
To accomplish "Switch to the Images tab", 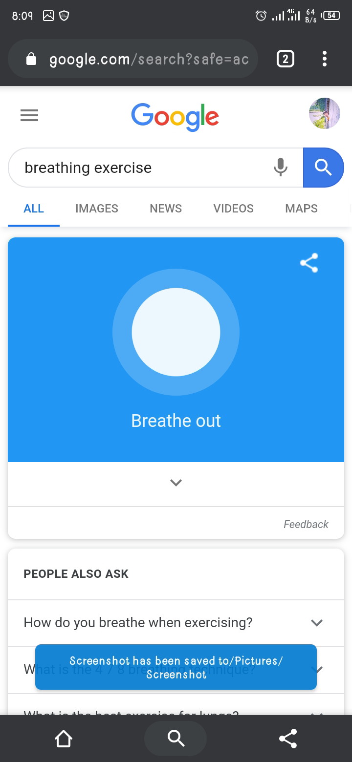I will 97,209.
